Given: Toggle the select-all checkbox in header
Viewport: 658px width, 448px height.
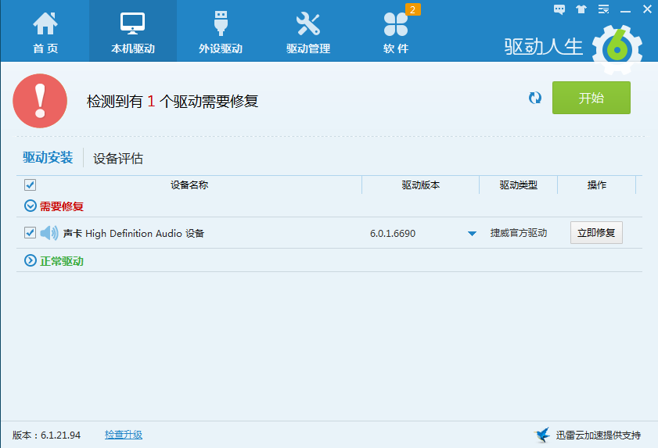Looking at the screenshot, I should click(31, 185).
